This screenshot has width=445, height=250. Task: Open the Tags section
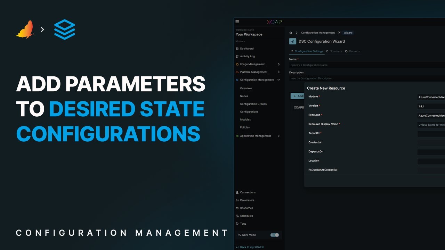pos(243,224)
